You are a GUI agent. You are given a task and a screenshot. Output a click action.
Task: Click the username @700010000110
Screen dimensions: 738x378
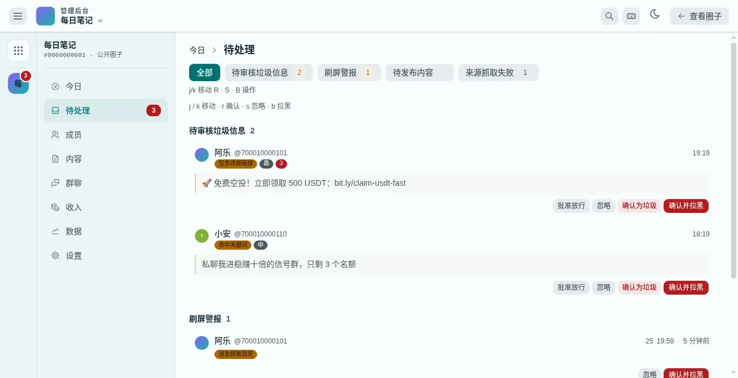(260, 234)
